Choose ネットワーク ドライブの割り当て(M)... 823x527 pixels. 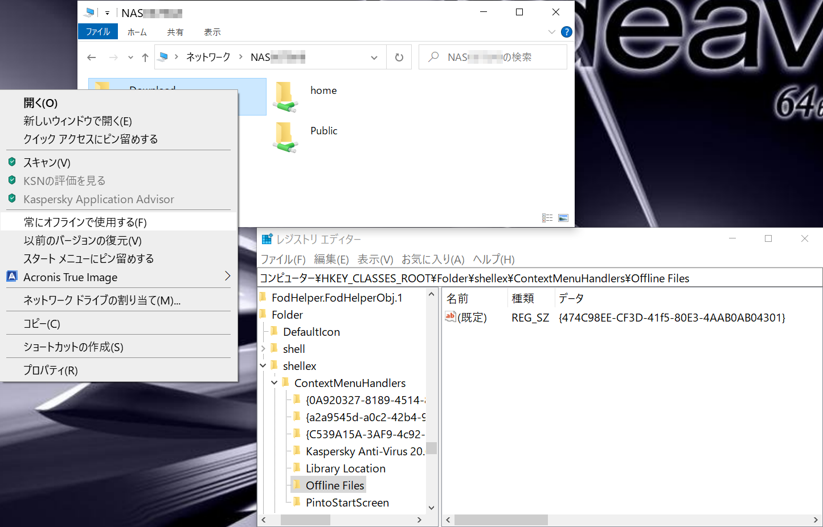coord(118,300)
